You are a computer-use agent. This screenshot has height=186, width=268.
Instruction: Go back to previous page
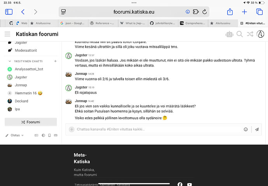coord(23,12)
